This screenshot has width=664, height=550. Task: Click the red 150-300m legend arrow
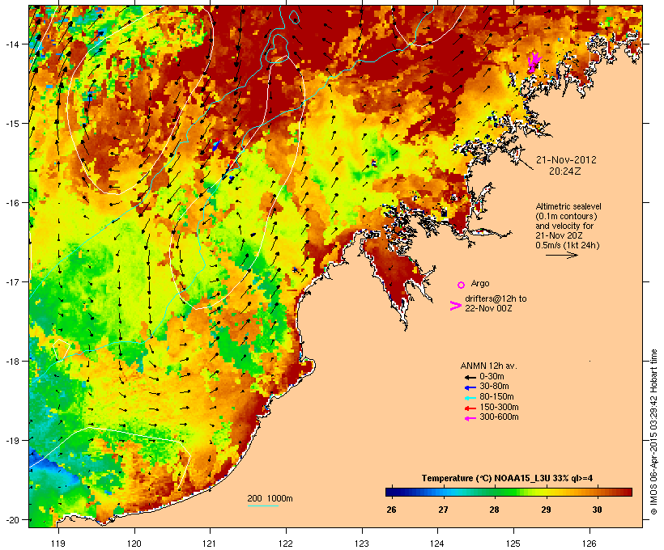pyautogui.click(x=470, y=408)
